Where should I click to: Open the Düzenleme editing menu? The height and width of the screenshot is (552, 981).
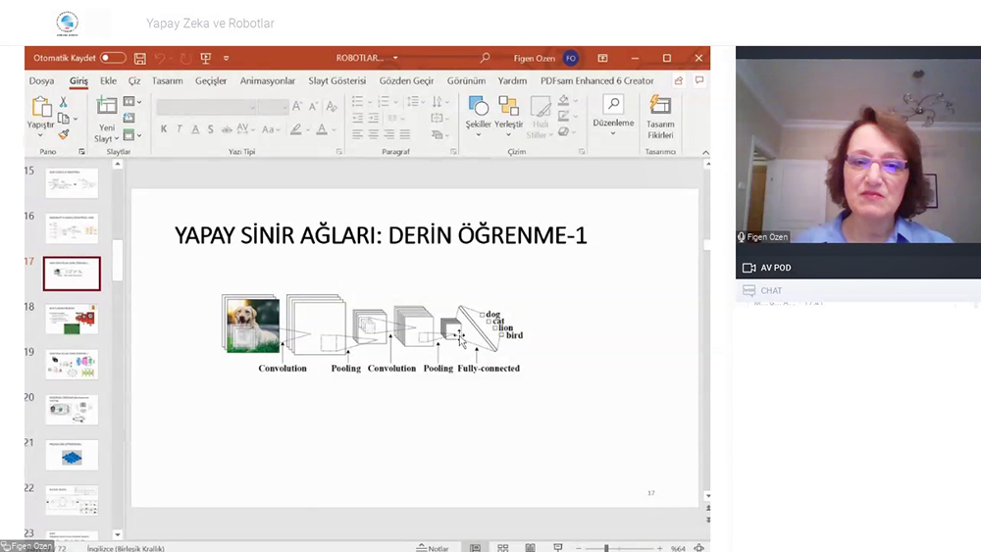[613, 116]
